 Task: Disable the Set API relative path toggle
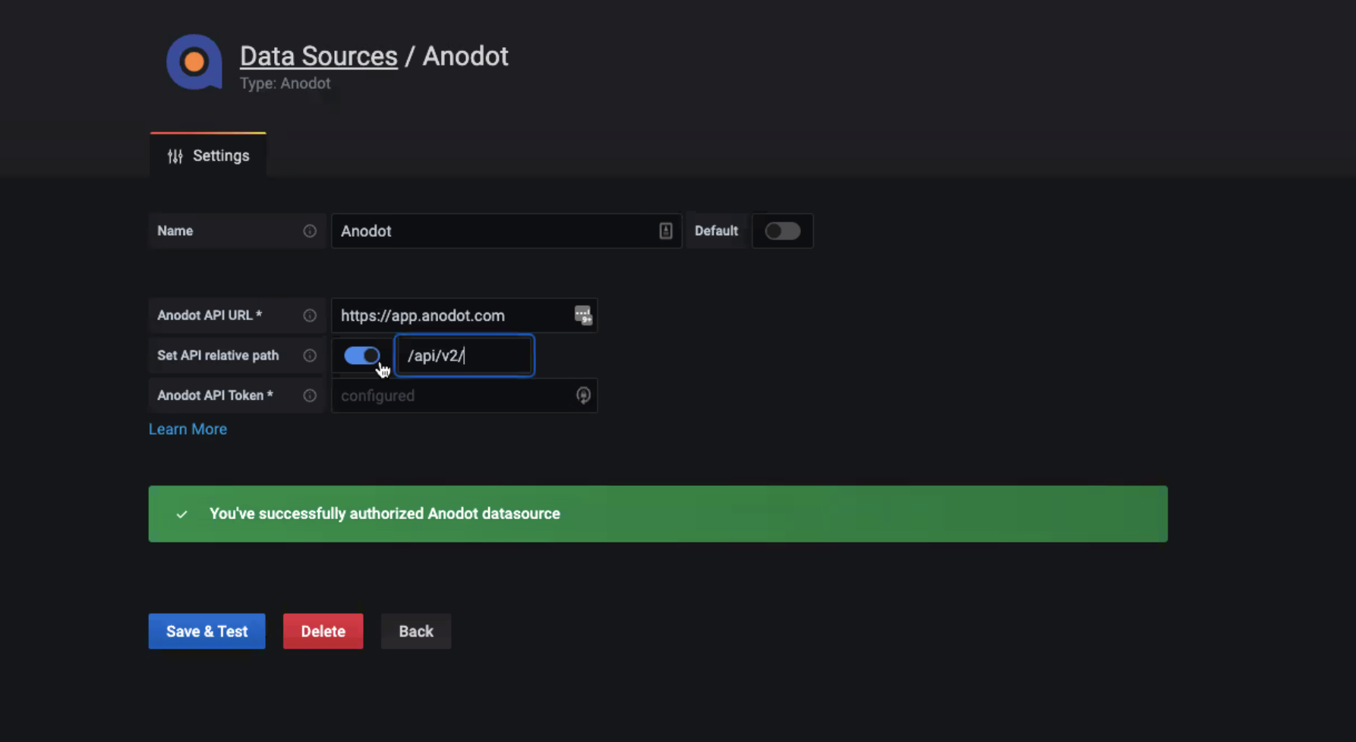(x=362, y=355)
